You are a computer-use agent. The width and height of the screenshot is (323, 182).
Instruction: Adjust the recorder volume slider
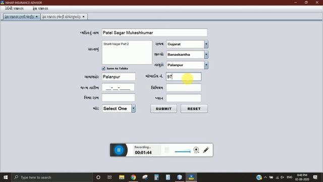click(x=183, y=152)
